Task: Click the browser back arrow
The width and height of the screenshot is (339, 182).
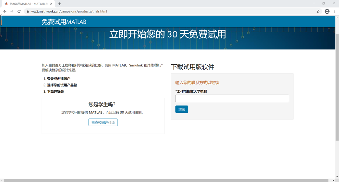Action: point(5,11)
